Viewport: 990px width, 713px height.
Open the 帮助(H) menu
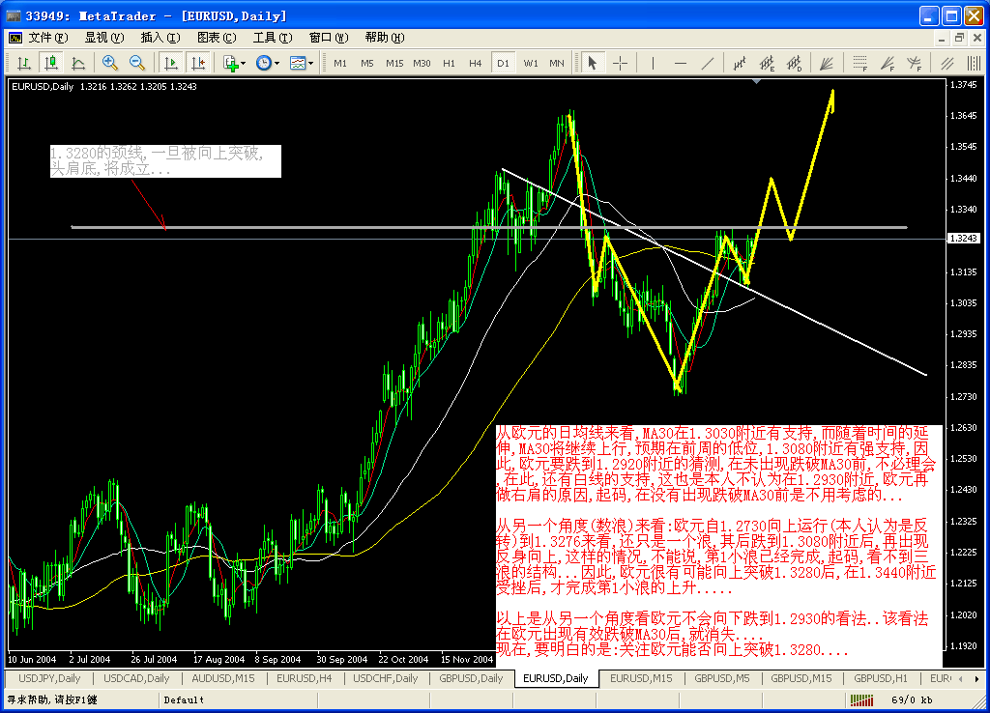pyautogui.click(x=385, y=38)
